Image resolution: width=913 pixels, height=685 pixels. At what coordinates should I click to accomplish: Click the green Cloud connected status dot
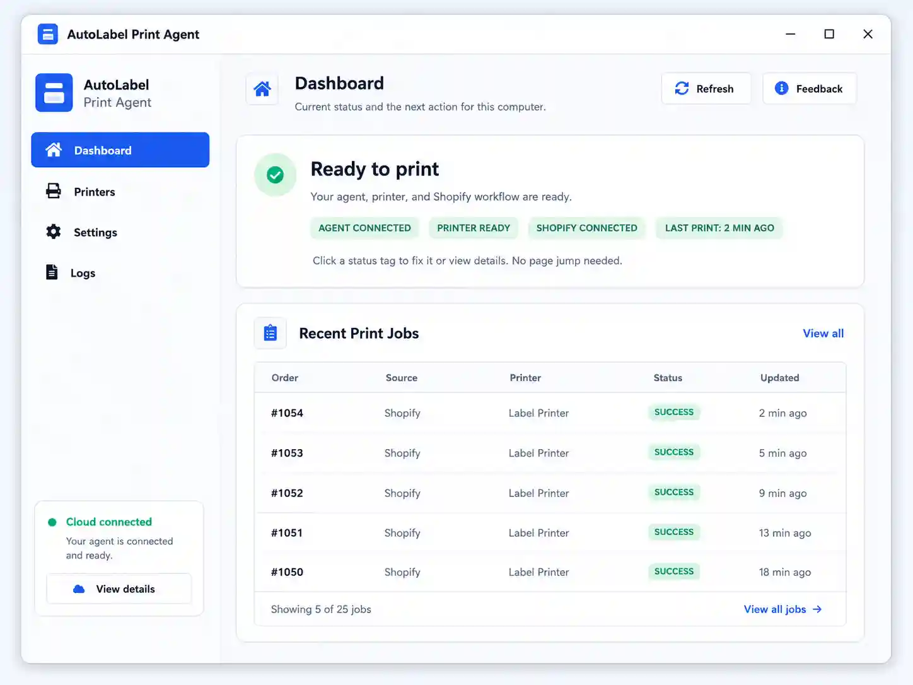pyautogui.click(x=52, y=522)
